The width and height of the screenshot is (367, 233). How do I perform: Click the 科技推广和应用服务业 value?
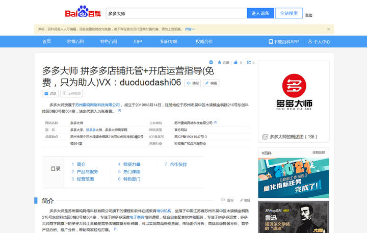coord(190,144)
